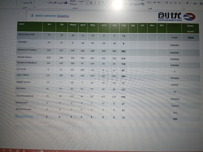Click the 'Nov' column header
203x152 pixels.
click(x=152, y=28)
